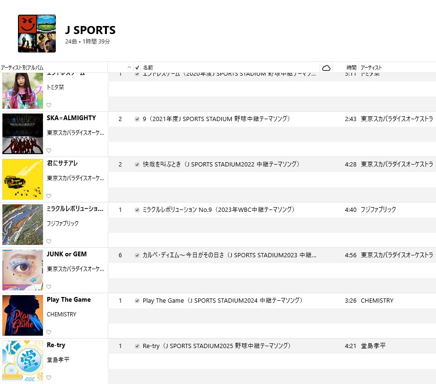Open the SKA=ALMIGHTY album artwork

tap(23, 134)
